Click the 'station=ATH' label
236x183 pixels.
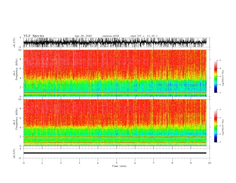111,36
